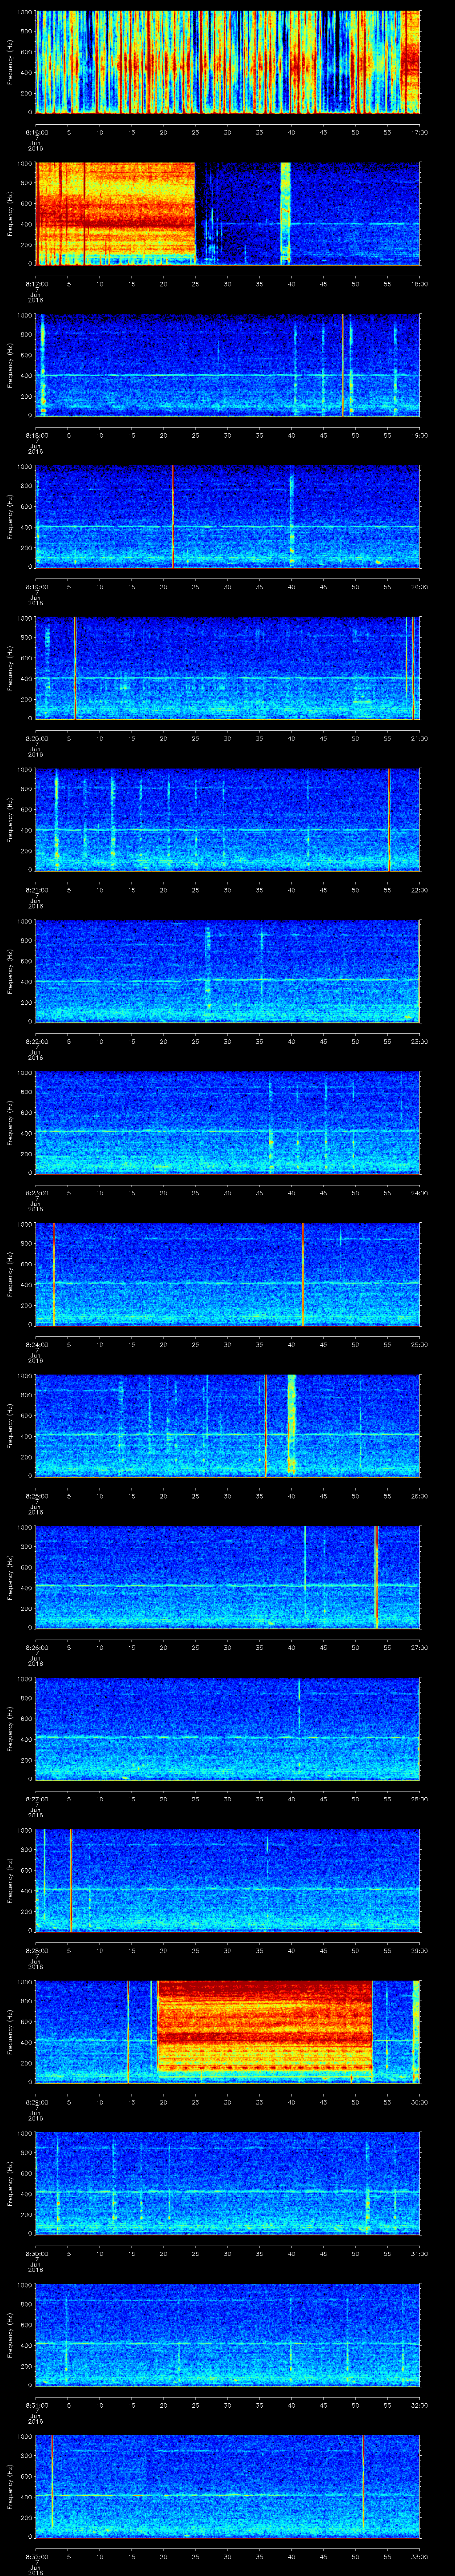Click the red spike near 53 seconds in 8:26 spectrogram
This screenshot has height=2576, width=455.
(376, 1577)
